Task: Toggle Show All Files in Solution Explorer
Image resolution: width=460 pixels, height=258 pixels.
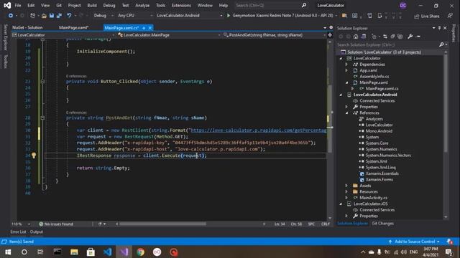Action: click(x=400, y=37)
